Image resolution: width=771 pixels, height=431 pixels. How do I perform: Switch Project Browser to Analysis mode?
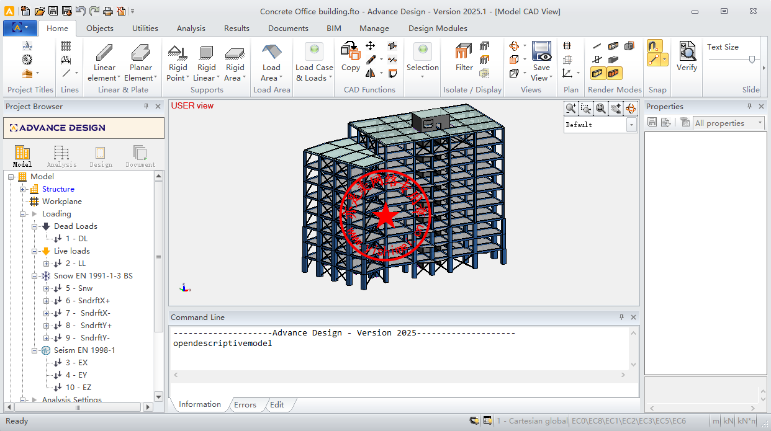pos(61,156)
